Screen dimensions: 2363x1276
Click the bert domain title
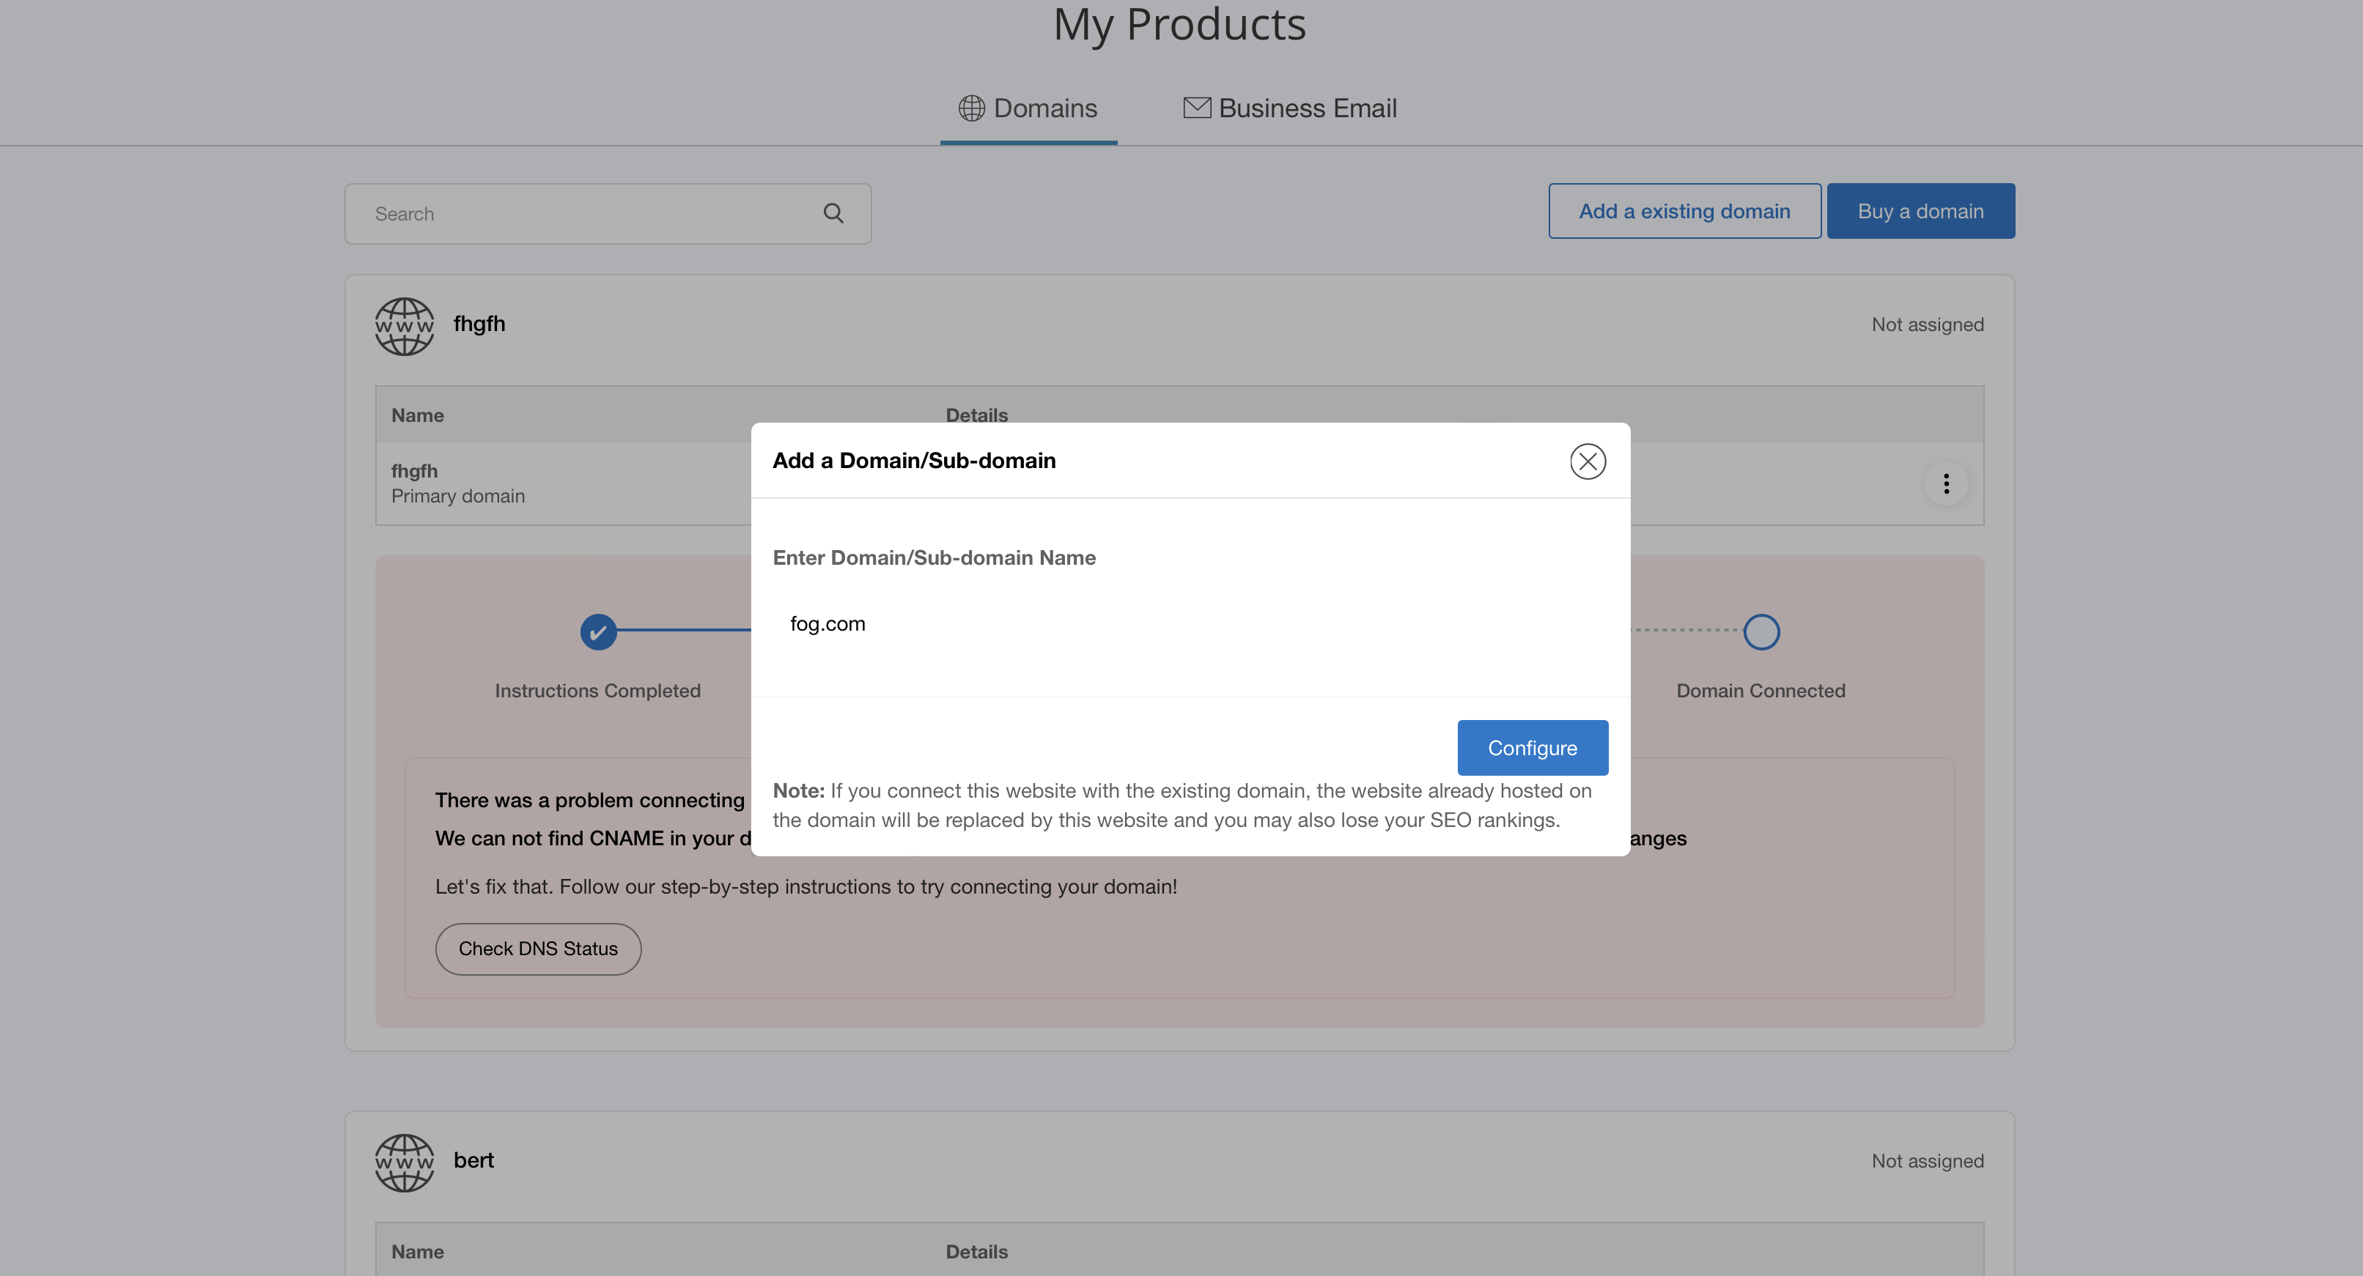click(x=473, y=1160)
